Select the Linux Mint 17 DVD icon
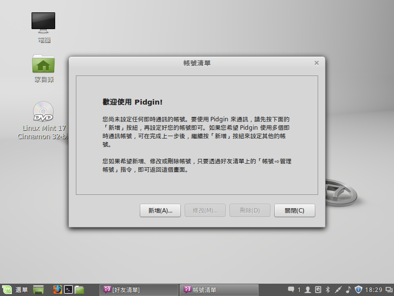This screenshot has width=394, height=296. pos(43,114)
